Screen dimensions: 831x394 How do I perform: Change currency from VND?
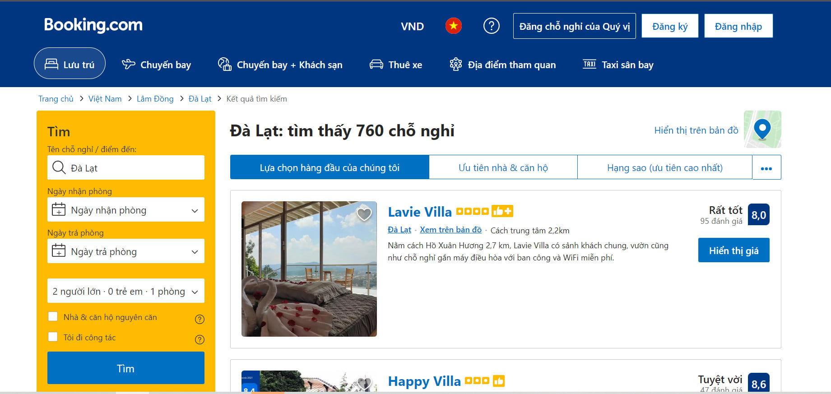pyautogui.click(x=412, y=27)
